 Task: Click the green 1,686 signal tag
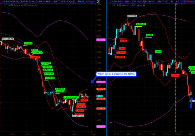pyautogui.click(x=150, y=35)
